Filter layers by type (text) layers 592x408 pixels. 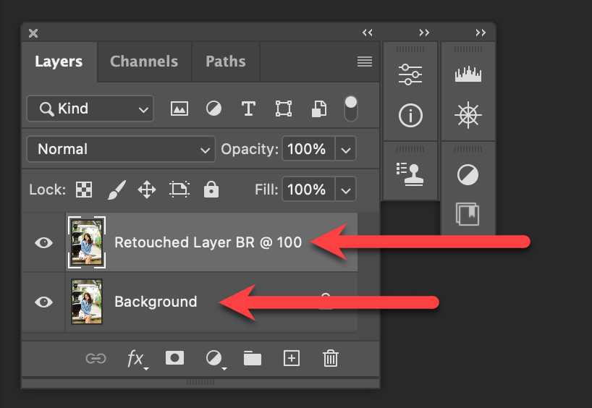248,109
